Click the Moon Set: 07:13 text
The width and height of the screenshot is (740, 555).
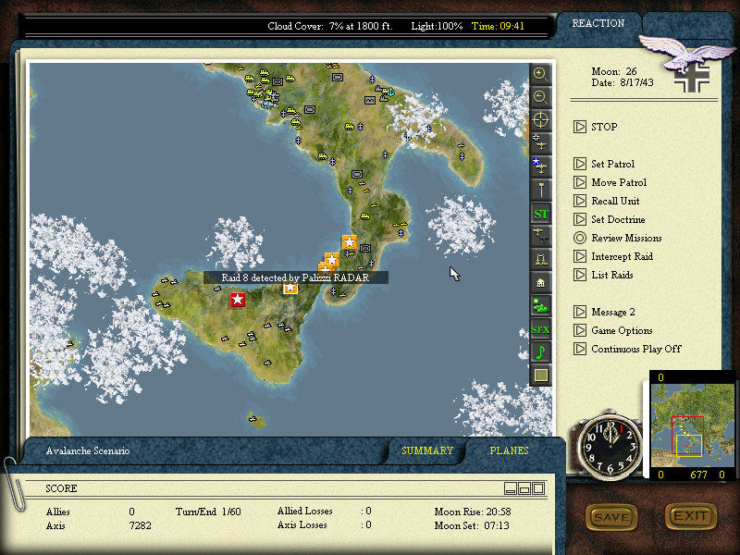coord(472,525)
